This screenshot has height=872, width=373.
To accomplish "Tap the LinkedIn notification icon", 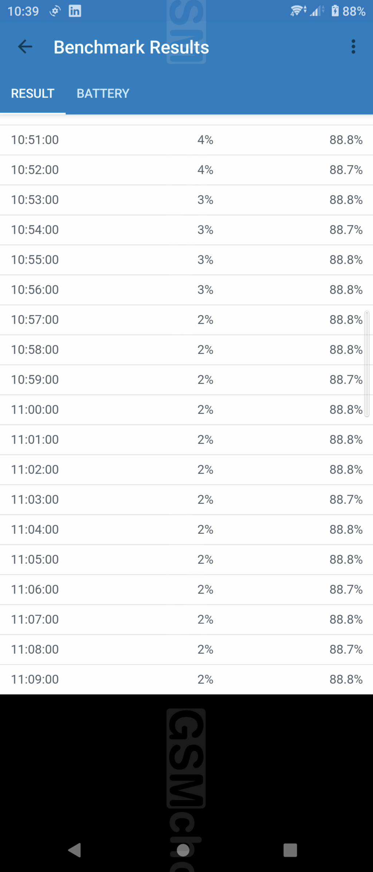I will click(75, 11).
